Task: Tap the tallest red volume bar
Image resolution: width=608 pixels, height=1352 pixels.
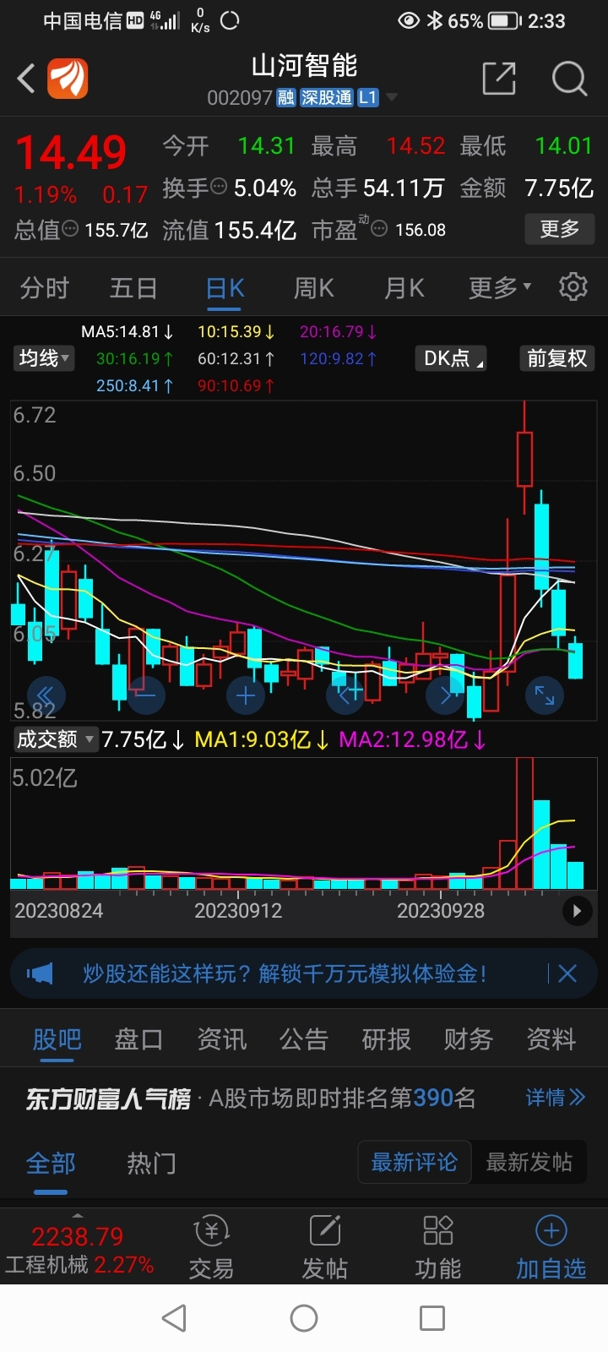Action: coord(524,824)
